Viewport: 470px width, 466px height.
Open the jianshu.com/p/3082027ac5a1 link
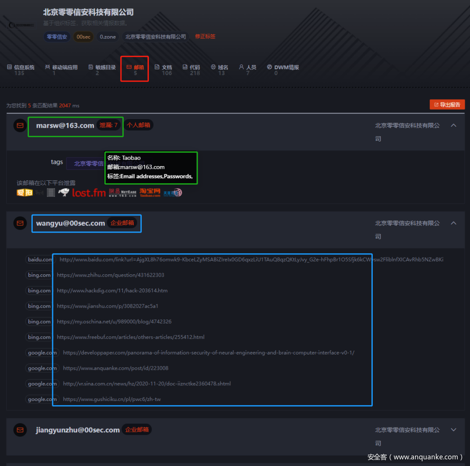107,306
